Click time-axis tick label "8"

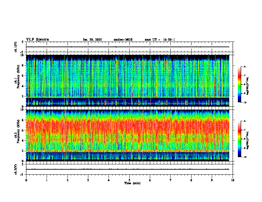pos(191,180)
